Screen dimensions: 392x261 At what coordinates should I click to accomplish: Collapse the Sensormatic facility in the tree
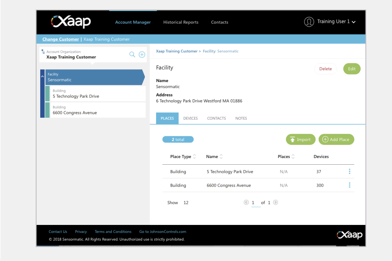42,77
